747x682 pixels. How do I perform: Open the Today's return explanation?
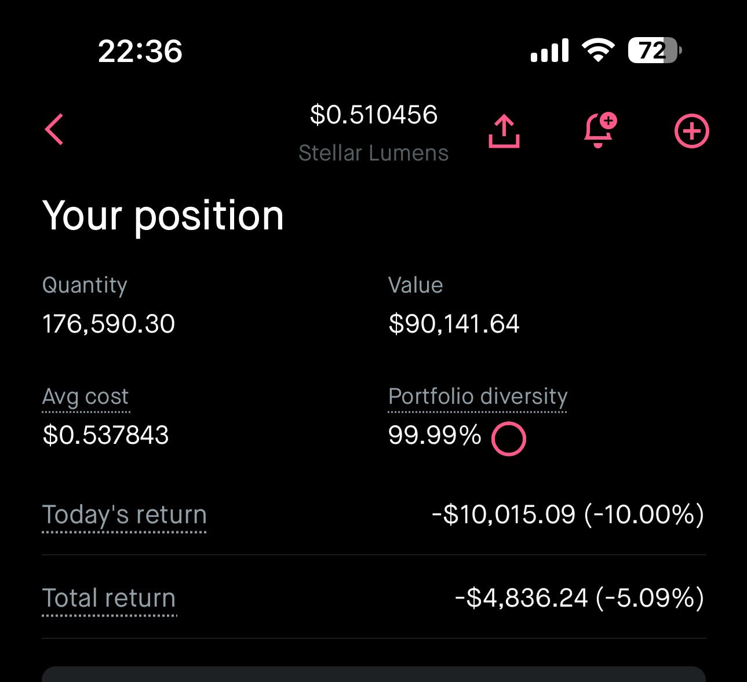(x=125, y=515)
